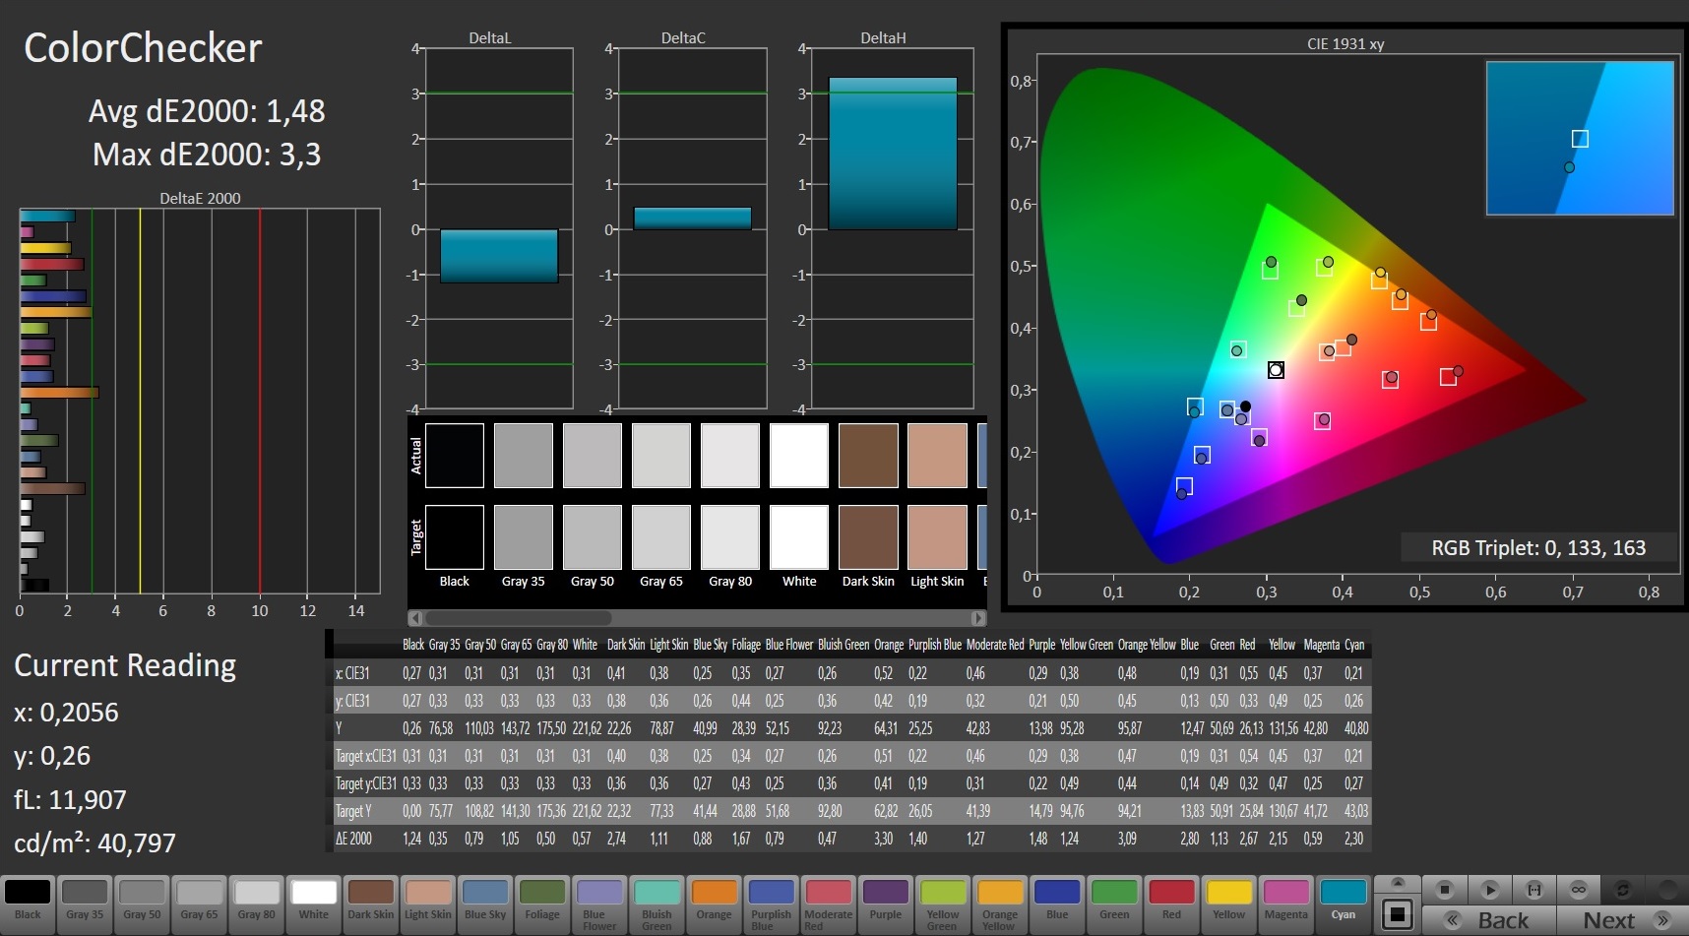The image size is (1689, 936).
Task: Click the black square pattern window icon
Action: click(1397, 914)
